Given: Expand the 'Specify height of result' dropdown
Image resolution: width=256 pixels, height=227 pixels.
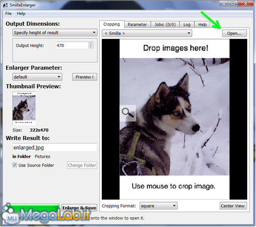Looking at the screenshot, I should pyautogui.click(x=55, y=33).
